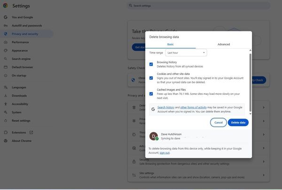Click the chevron on the Ads privacy row

(x=264, y=148)
